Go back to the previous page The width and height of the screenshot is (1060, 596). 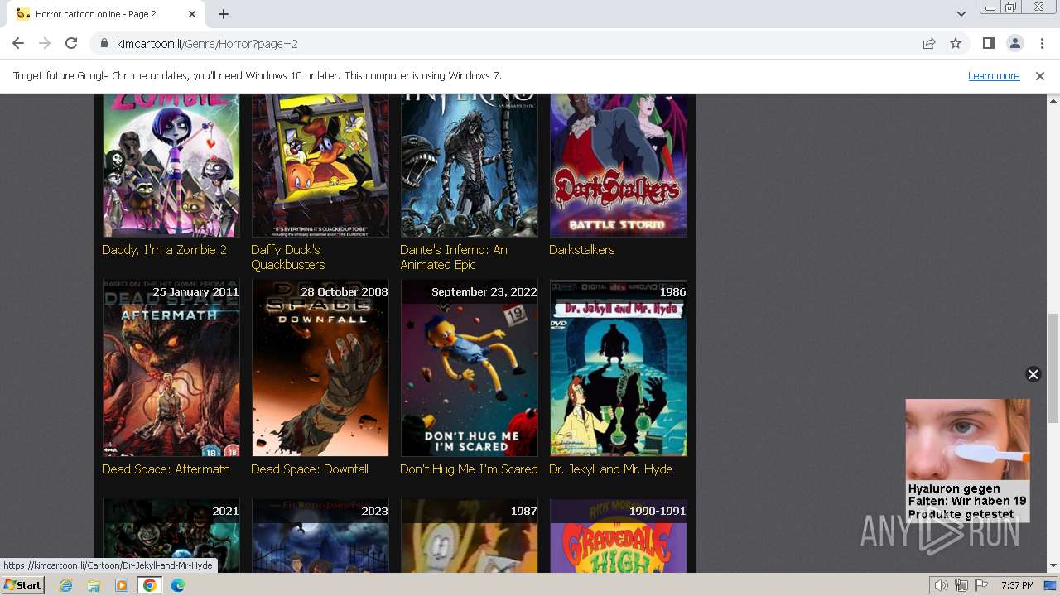point(18,43)
